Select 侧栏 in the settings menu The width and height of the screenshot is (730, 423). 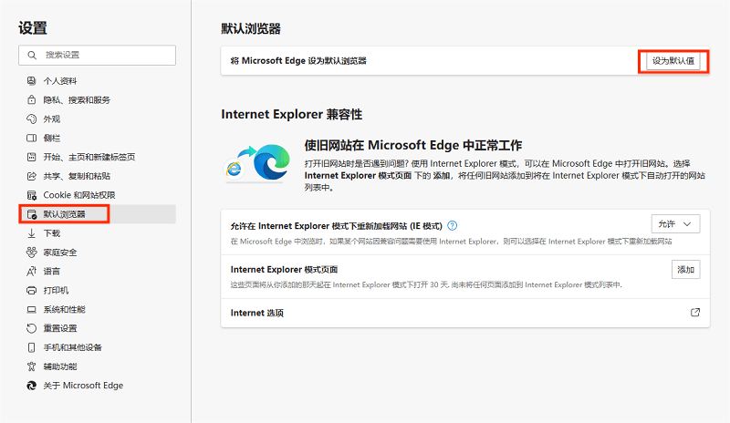tap(98, 138)
